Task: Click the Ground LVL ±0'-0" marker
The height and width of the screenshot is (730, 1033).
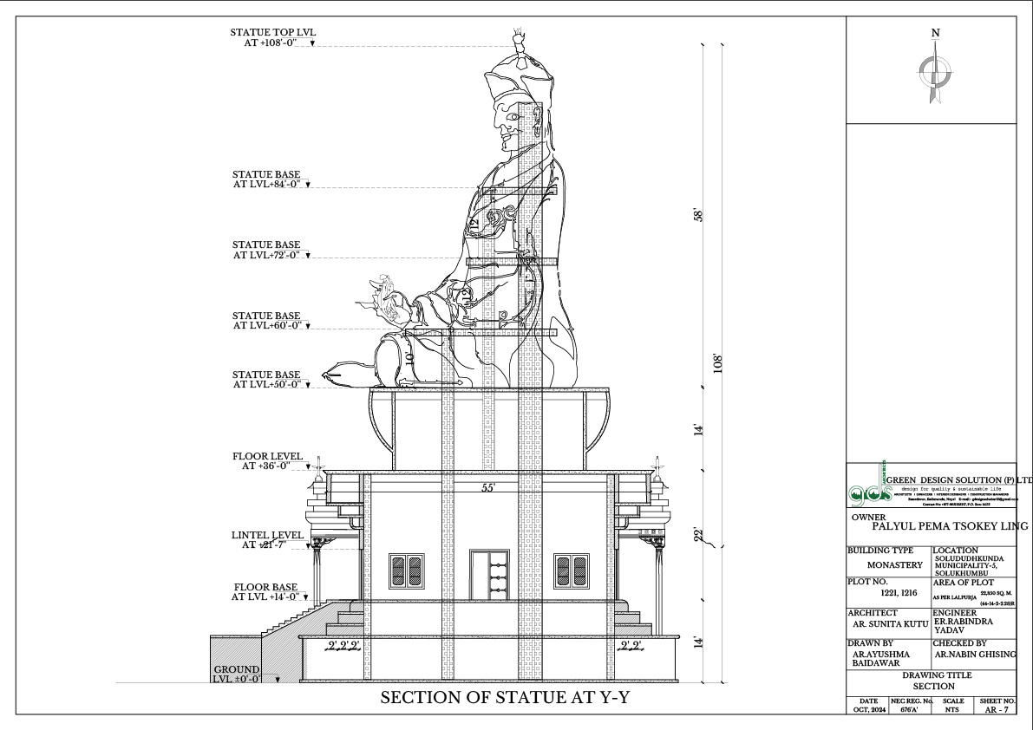Action: pyautogui.click(x=238, y=675)
